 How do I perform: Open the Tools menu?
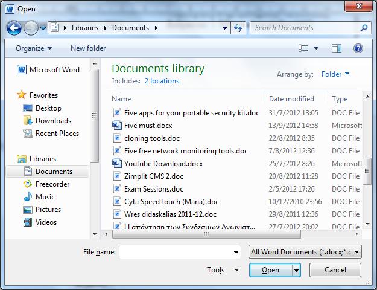click(223, 270)
